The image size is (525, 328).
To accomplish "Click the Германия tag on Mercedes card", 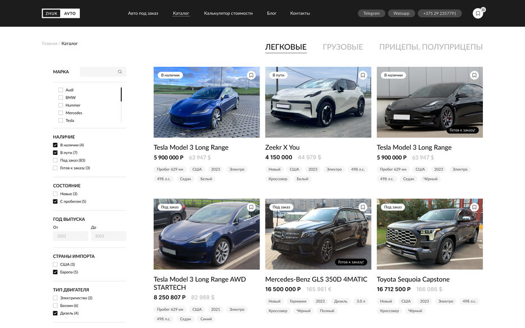I will click(298, 301).
